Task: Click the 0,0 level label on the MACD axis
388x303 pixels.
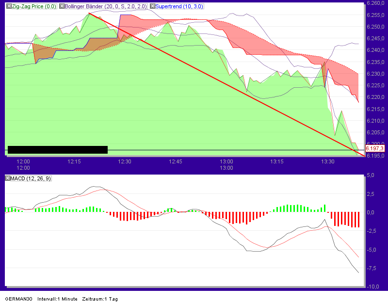Action: click(x=370, y=212)
